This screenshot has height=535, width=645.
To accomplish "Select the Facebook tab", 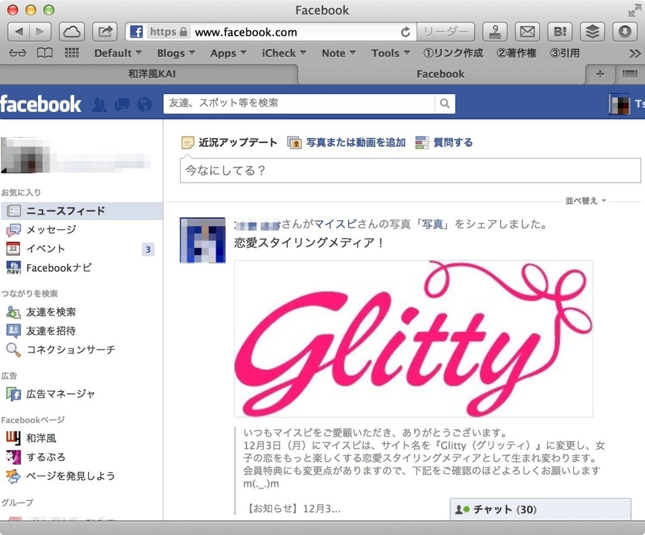I will (441, 74).
